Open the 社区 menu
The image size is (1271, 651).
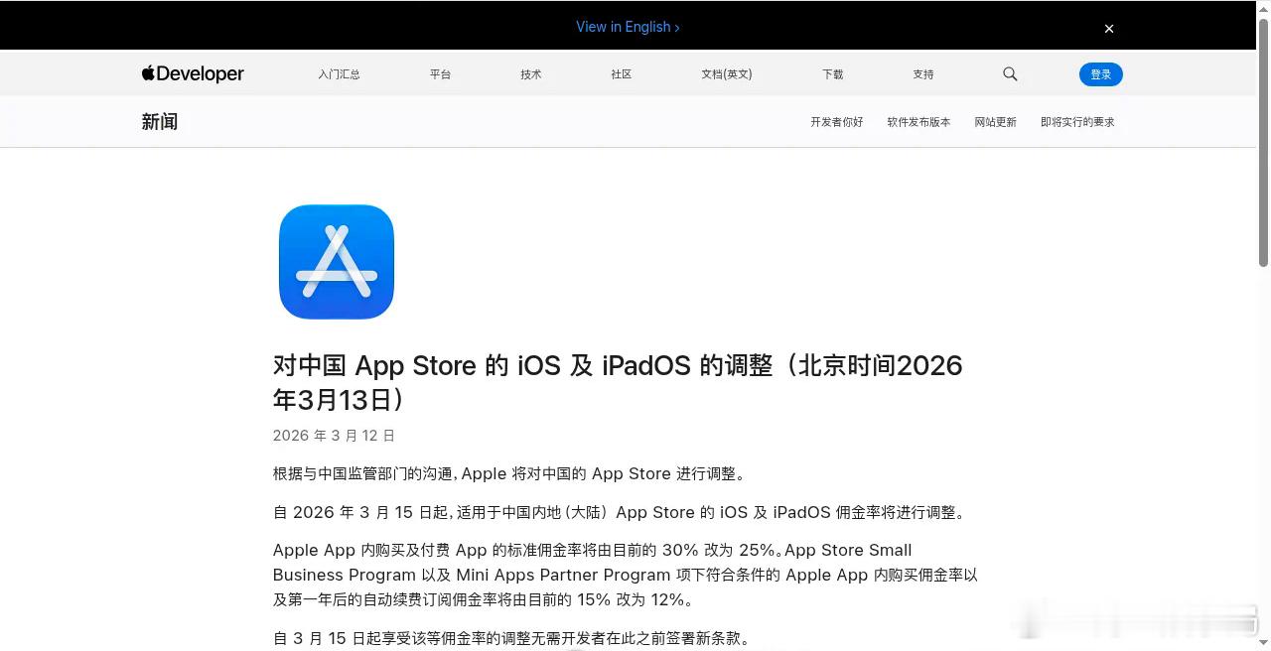click(622, 74)
